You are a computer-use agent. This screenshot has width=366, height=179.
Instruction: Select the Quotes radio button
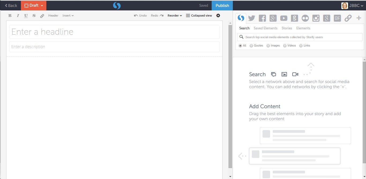pyautogui.click(x=251, y=46)
